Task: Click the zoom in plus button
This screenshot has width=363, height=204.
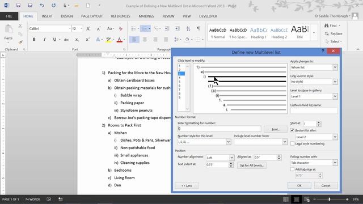Action: pos(347,199)
